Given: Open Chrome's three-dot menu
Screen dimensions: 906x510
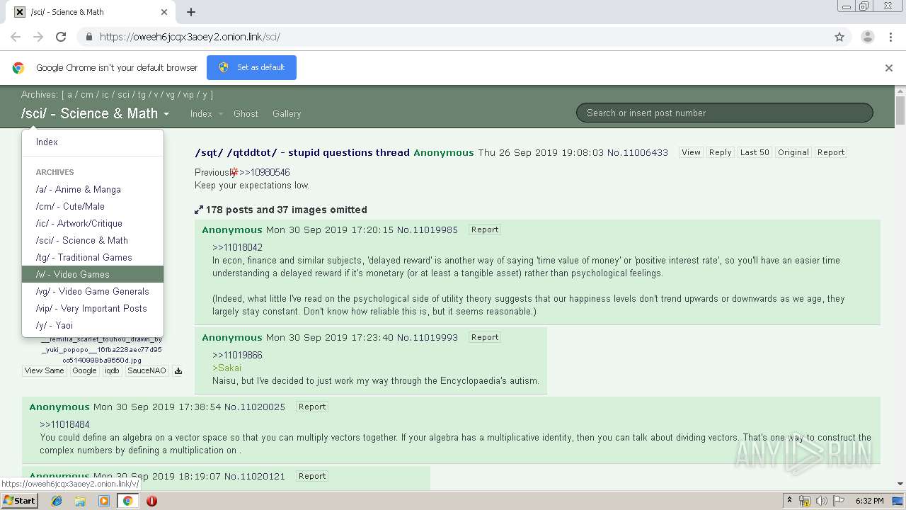Looking at the screenshot, I should (x=891, y=37).
